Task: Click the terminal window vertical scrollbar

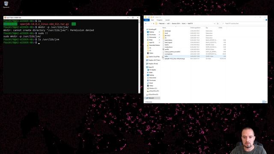Action: [x=139, y=56]
